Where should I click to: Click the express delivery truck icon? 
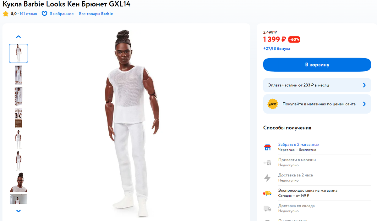(267, 193)
